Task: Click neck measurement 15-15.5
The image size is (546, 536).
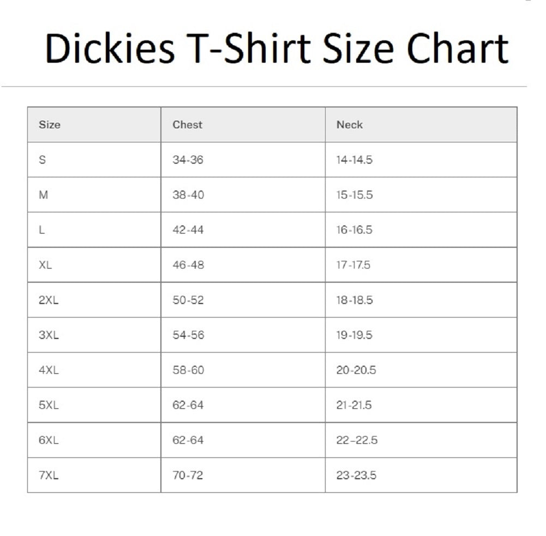Action: tap(354, 195)
